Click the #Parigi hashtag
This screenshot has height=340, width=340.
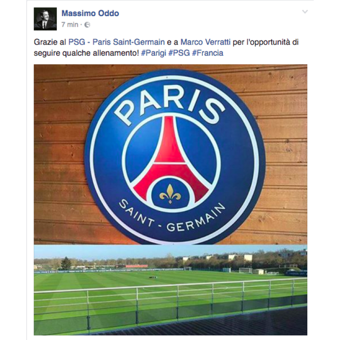[x=153, y=53]
